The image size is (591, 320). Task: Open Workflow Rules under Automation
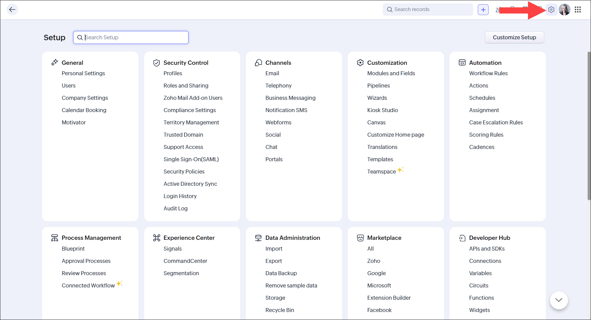488,73
